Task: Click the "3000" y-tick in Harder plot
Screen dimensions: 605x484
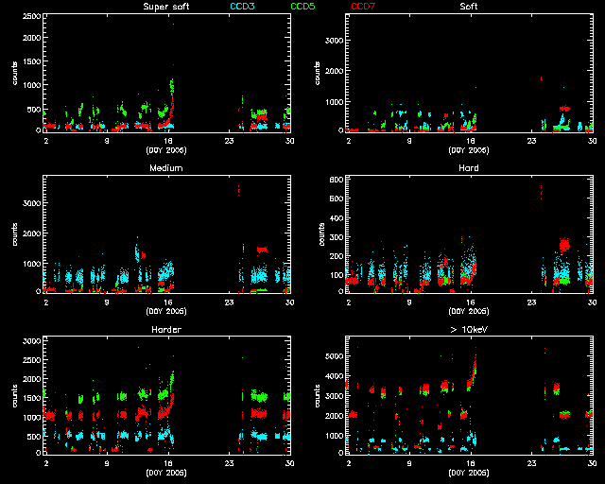Action: [31, 341]
